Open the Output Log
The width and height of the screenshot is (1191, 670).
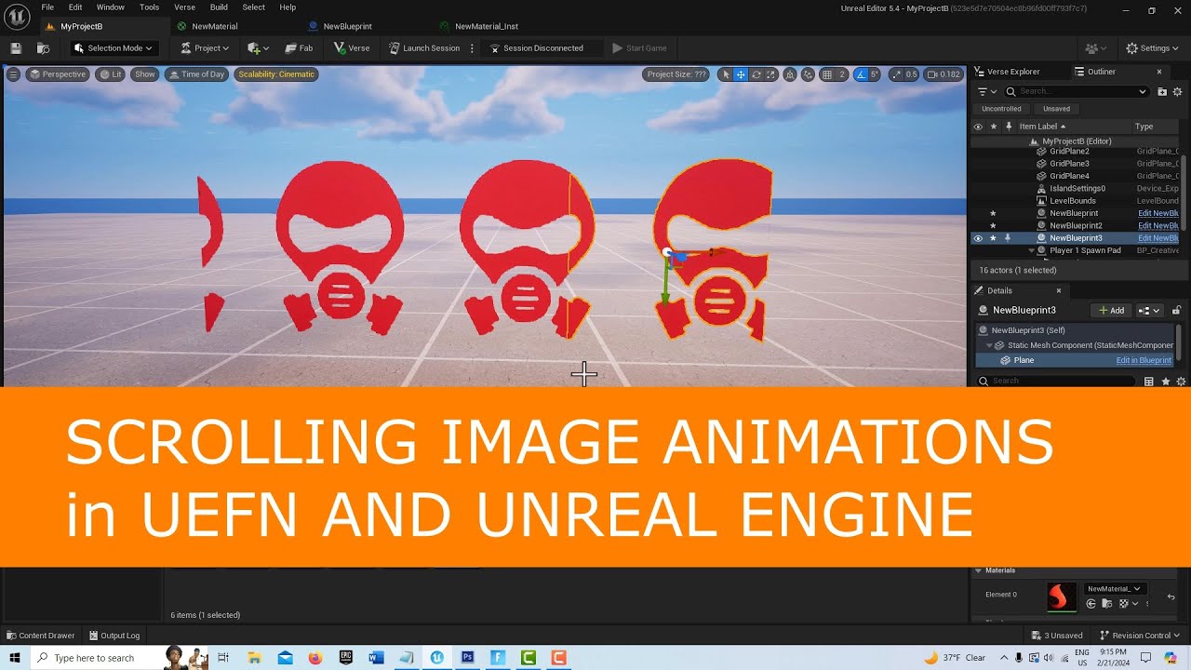114,636
